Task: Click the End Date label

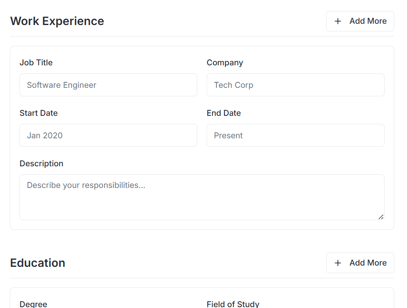Action: [x=224, y=113]
